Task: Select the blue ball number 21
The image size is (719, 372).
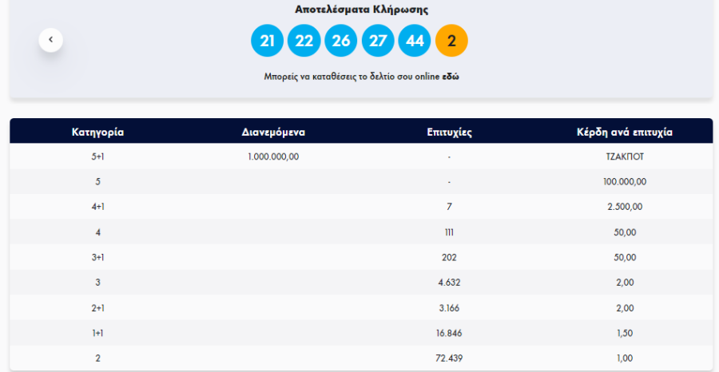Action: pyautogui.click(x=267, y=41)
